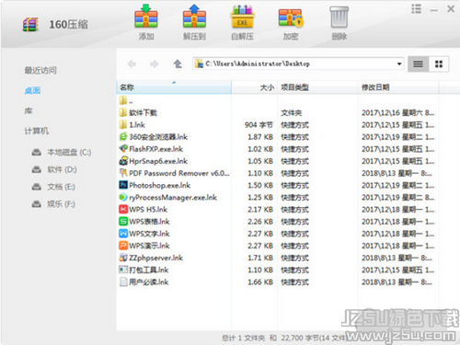Viewport: 460px width, 345px height.
Task: Click the 2018\8\13 date of ZZphpserver.lnk
Action: [x=397, y=258]
